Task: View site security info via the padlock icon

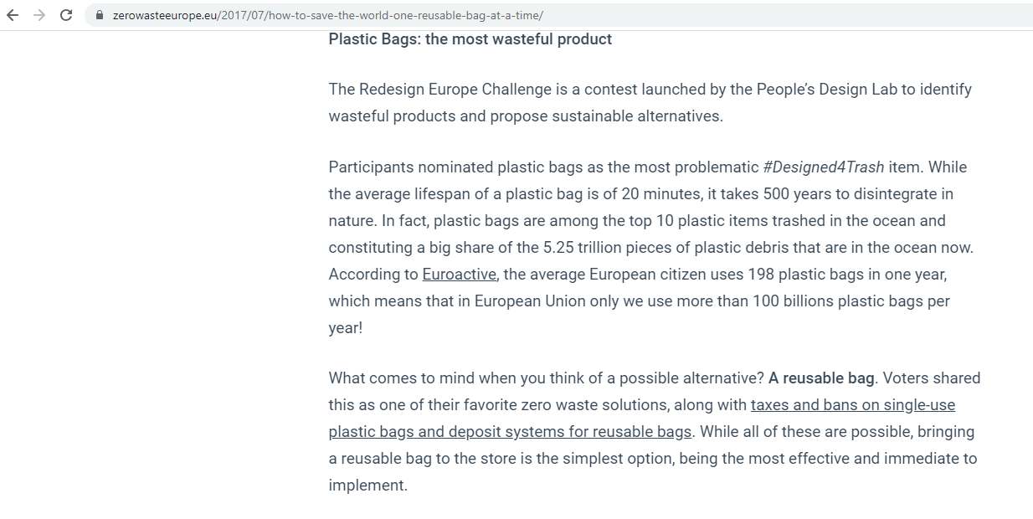Action: pos(100,15)
